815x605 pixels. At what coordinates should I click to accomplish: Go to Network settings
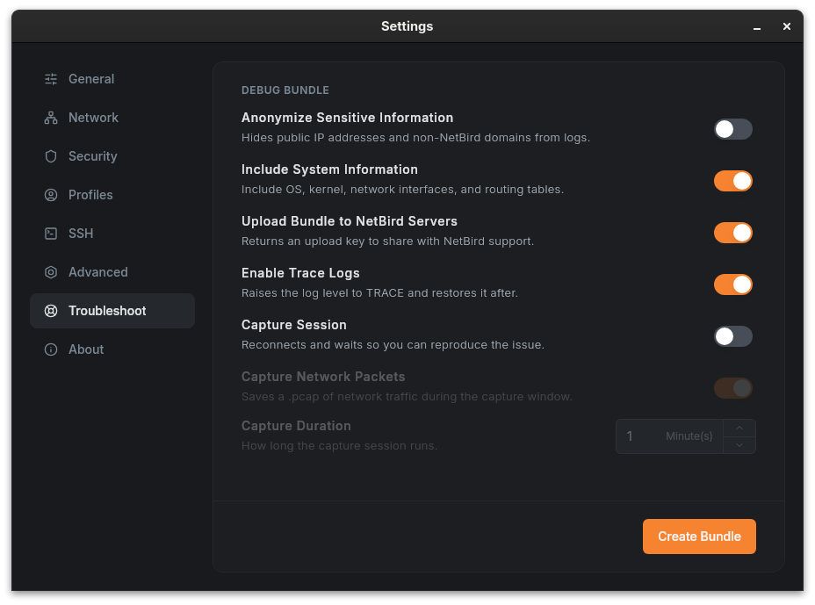[x=112, y=118]
